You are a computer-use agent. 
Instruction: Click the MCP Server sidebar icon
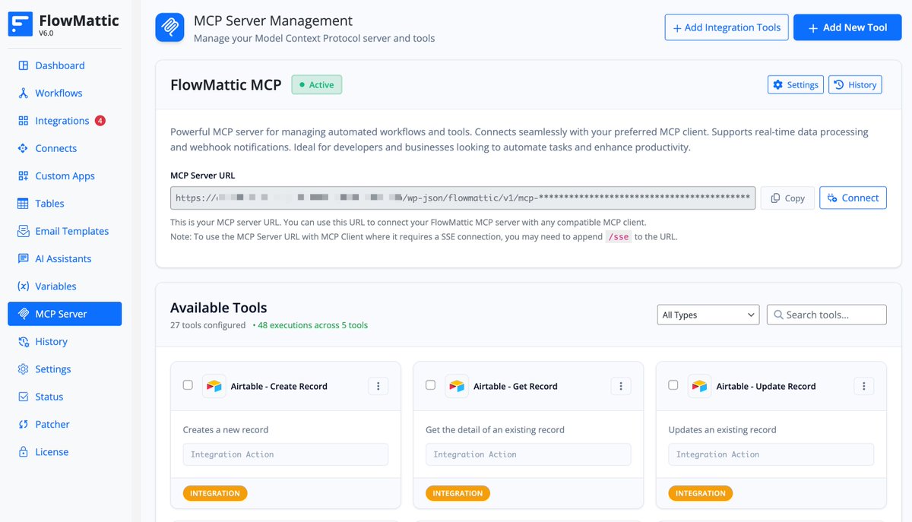(x=23, y=314)
